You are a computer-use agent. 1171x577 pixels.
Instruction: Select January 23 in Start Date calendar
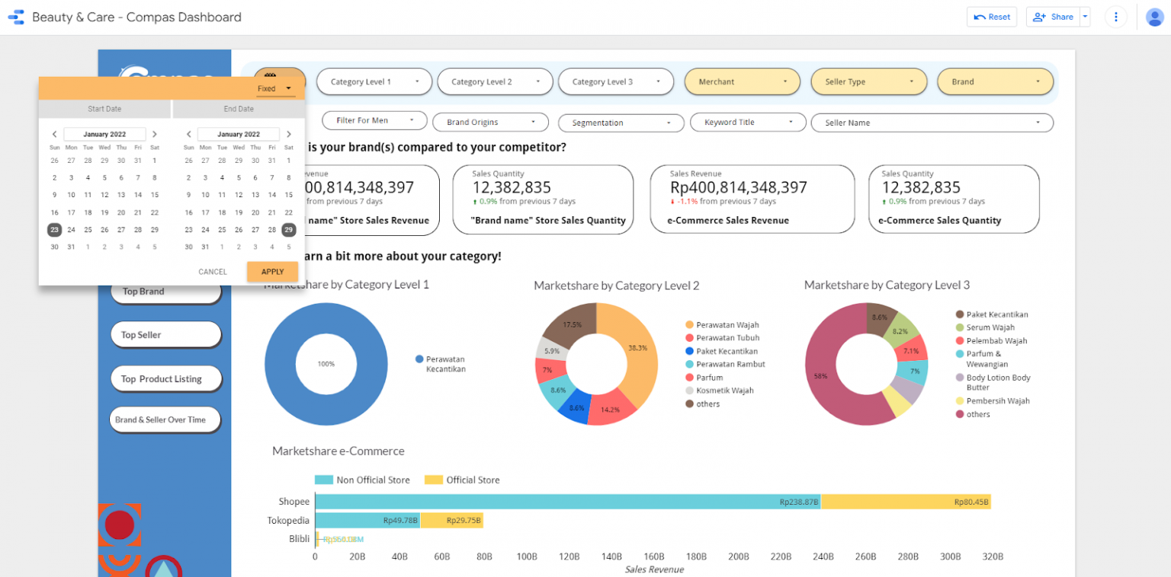(x=54, y=229)
